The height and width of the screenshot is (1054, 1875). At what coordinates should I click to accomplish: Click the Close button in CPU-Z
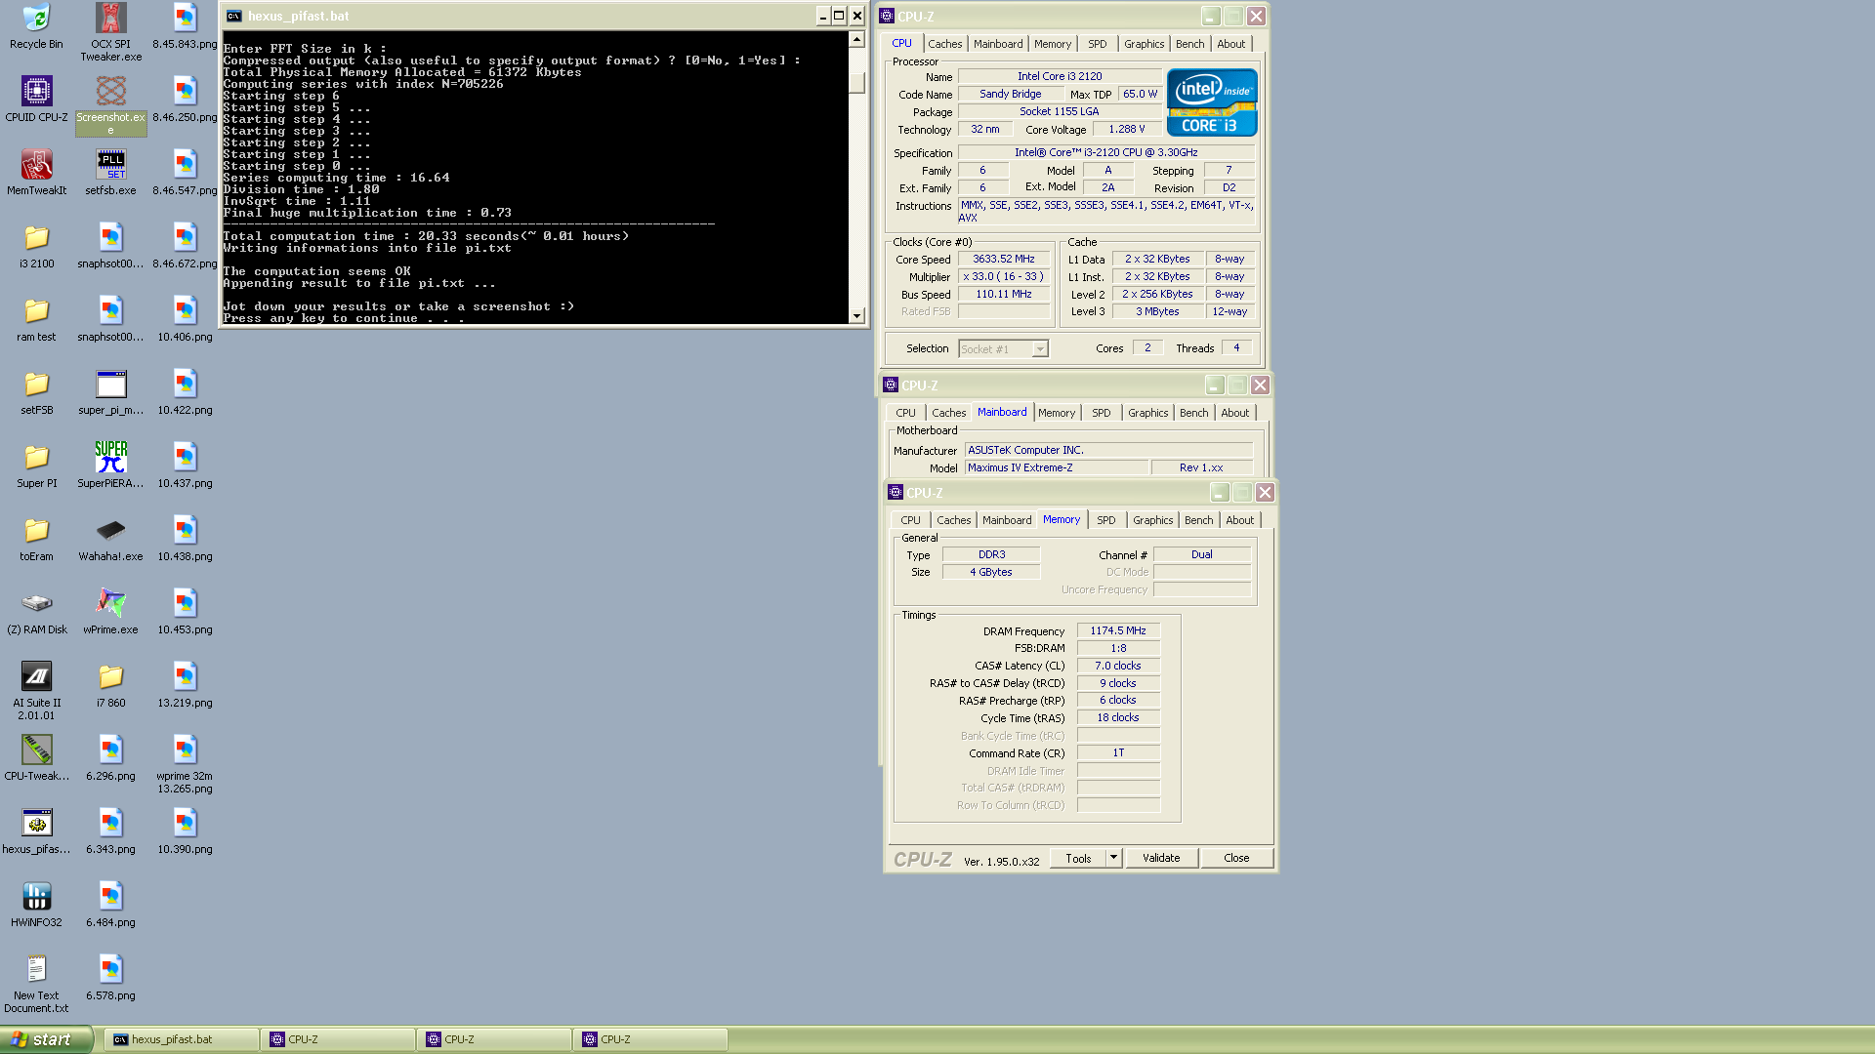(x=1236, y=858)
